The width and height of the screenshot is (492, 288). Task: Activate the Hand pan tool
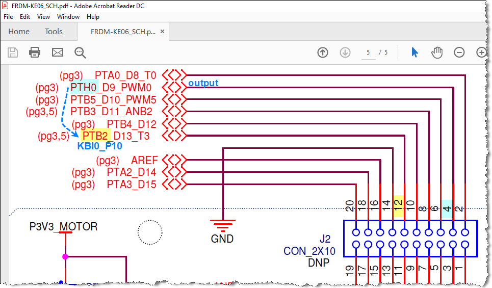coord(437,53)
